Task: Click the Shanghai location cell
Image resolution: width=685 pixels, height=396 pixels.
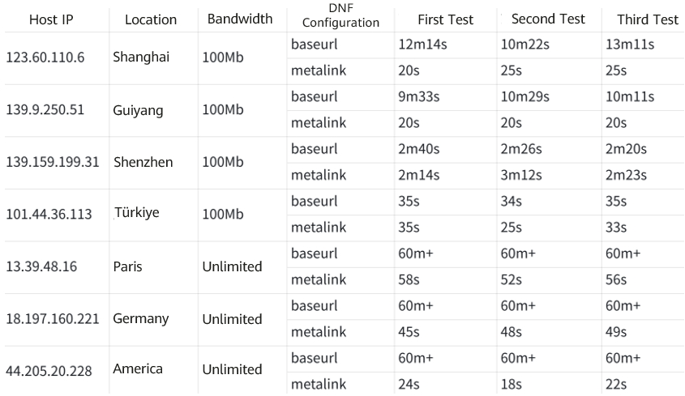Action: click(142, 57)
